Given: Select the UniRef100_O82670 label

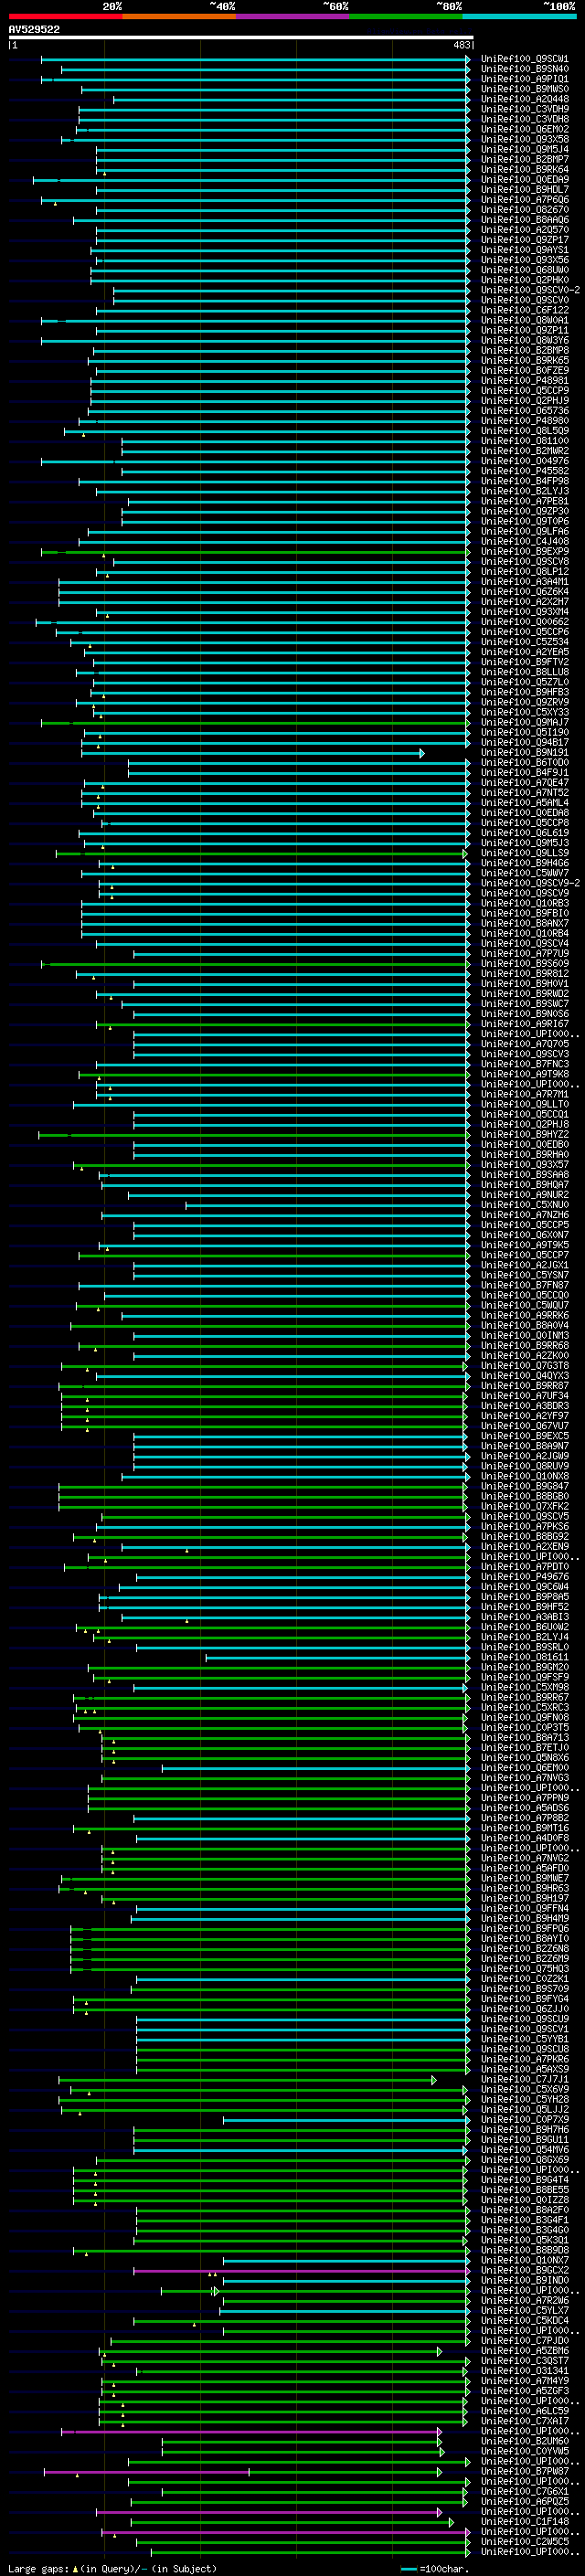Looking at the screenshot, I should tap(524, 210).
